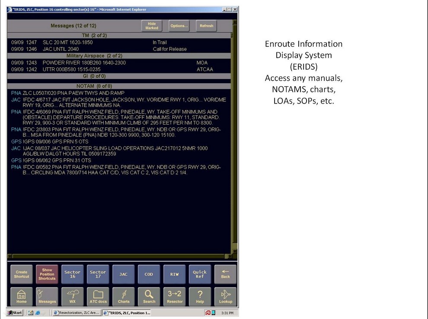Click the Search magnifier icon
The image size is (428, 319).
coord(149,297)
